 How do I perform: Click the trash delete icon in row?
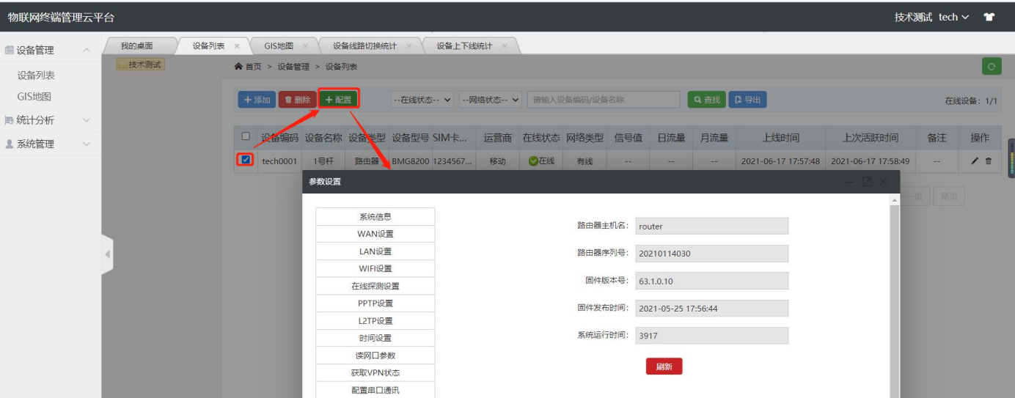click(988, 161)
